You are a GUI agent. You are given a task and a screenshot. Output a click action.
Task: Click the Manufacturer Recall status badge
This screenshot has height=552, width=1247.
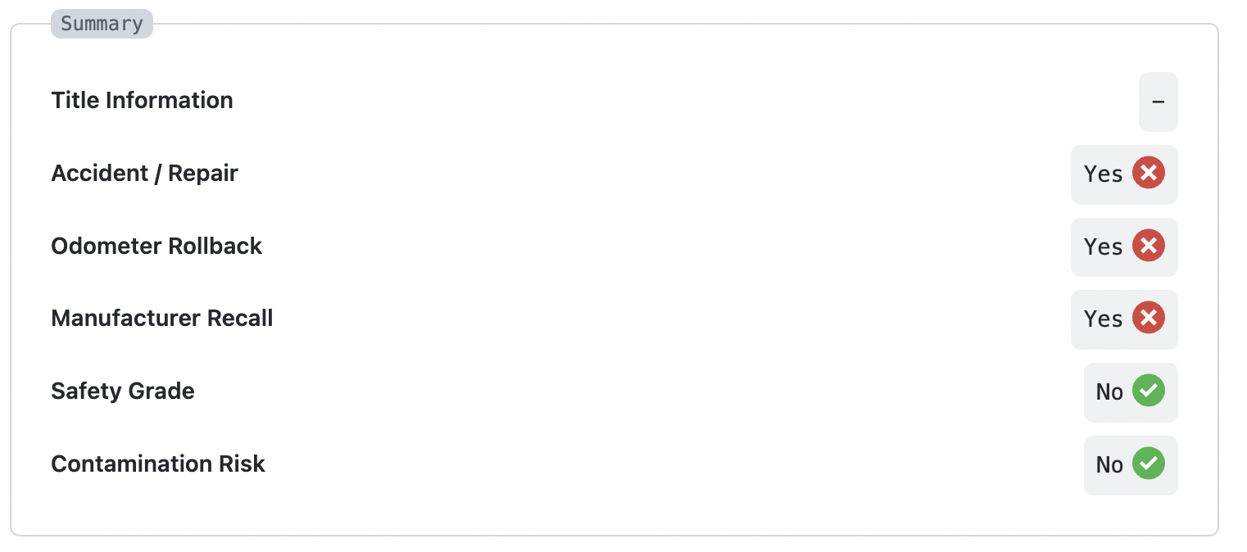1123,319
